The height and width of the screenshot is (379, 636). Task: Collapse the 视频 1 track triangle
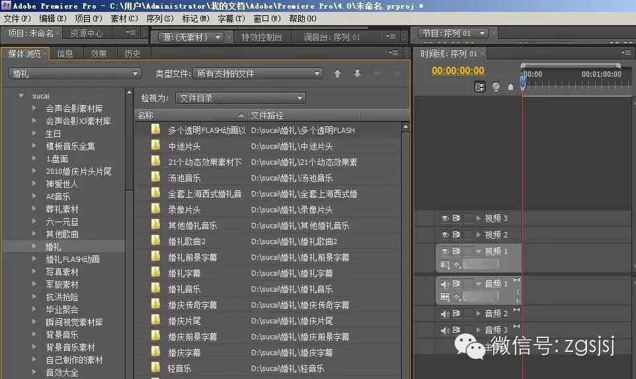click(x=479, y=251)
